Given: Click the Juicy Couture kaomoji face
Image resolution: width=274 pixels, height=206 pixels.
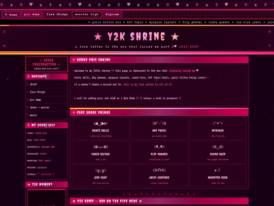Looking at the screenshot, I should click(x=159, y=170).
